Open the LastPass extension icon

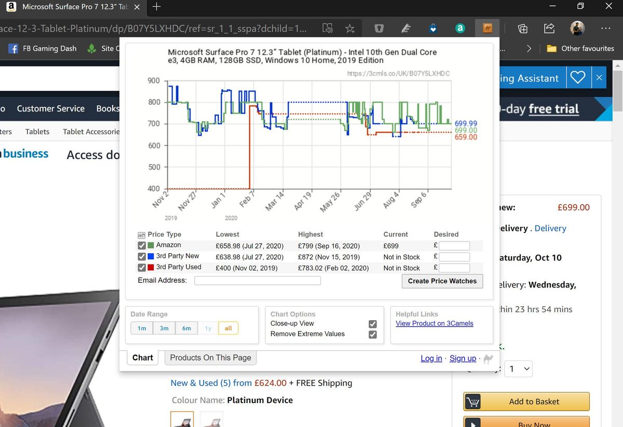click(378, 29)
